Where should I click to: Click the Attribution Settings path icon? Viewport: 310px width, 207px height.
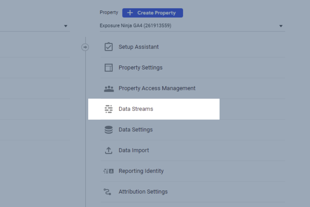pyautogui.click(x=107, y=192)
